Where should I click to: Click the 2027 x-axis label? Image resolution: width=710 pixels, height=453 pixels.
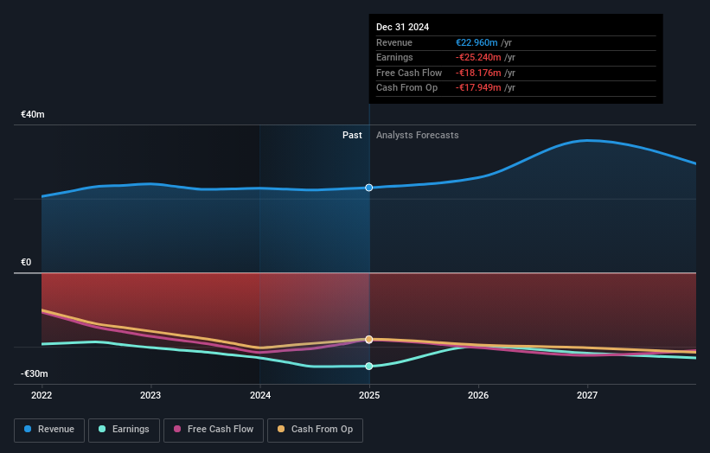point(587,396)
